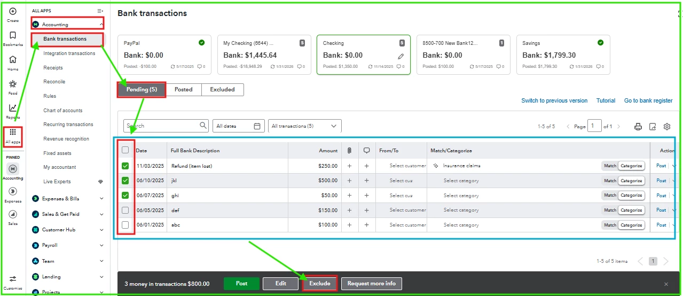Select the Savings account card
This screenshot has height=296, width=683.
(x=563, y=55)
